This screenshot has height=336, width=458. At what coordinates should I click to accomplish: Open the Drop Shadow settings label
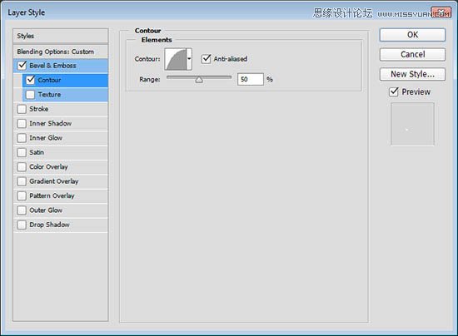(49, 225)
